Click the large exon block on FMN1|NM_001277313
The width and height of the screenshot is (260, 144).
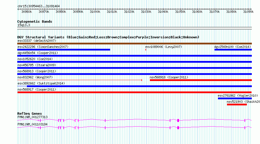[178, 120]
